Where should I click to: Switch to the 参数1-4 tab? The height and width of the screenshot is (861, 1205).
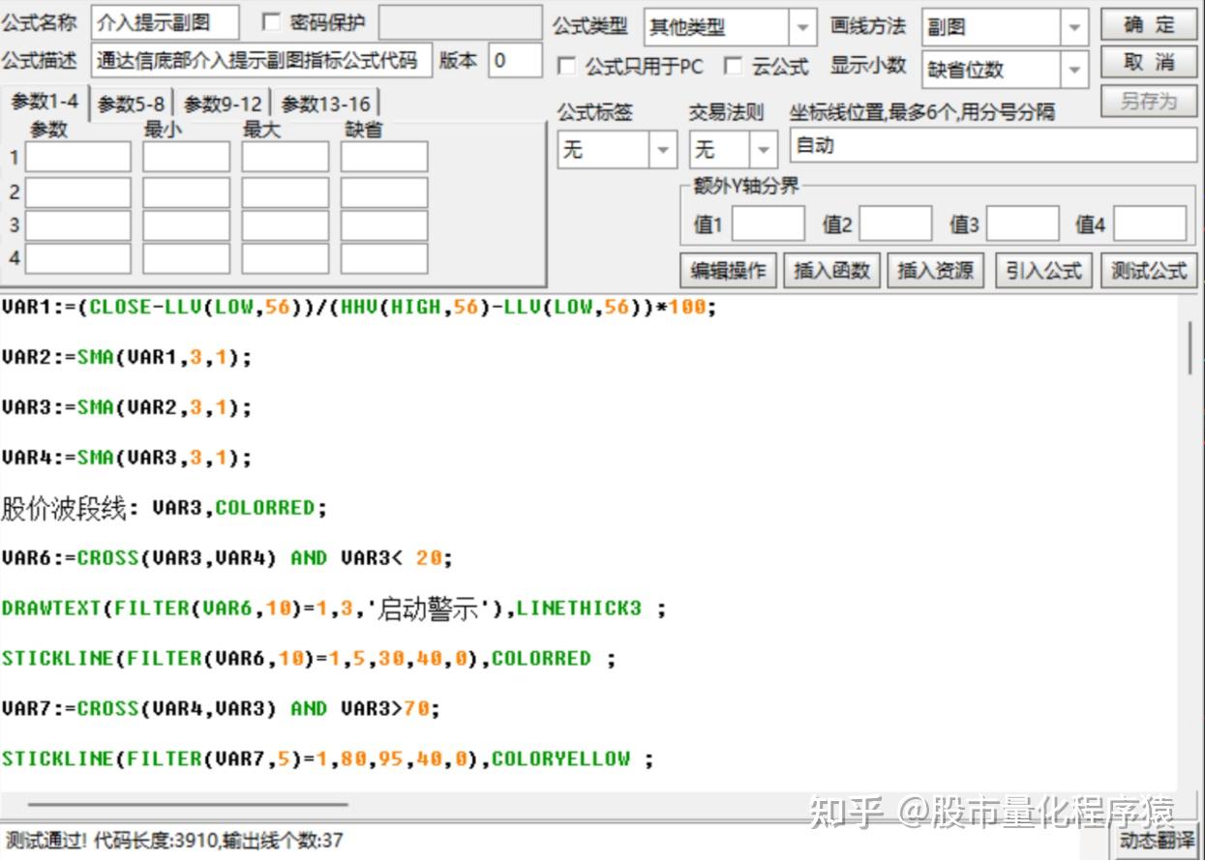pyautogui.click(x=45, y=102)
